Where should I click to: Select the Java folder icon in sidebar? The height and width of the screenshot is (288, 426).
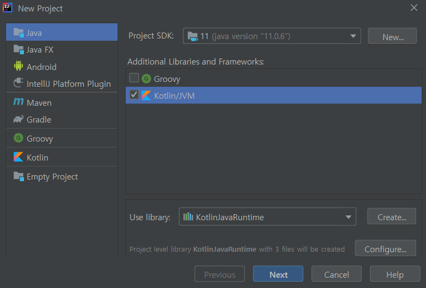pos(18,33)
